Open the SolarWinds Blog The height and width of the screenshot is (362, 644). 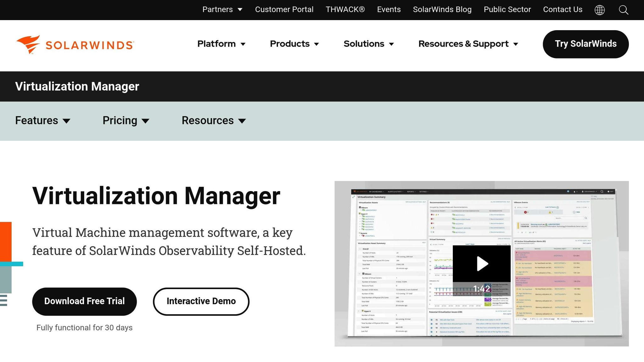click(442, 9)
